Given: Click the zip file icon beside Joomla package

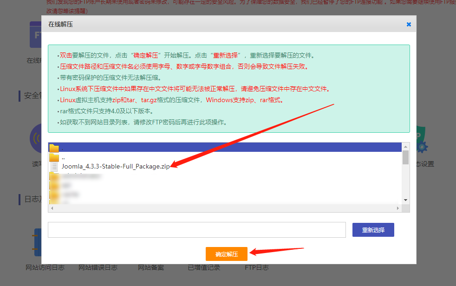Looking at the screenshot, I should point(54,167).
